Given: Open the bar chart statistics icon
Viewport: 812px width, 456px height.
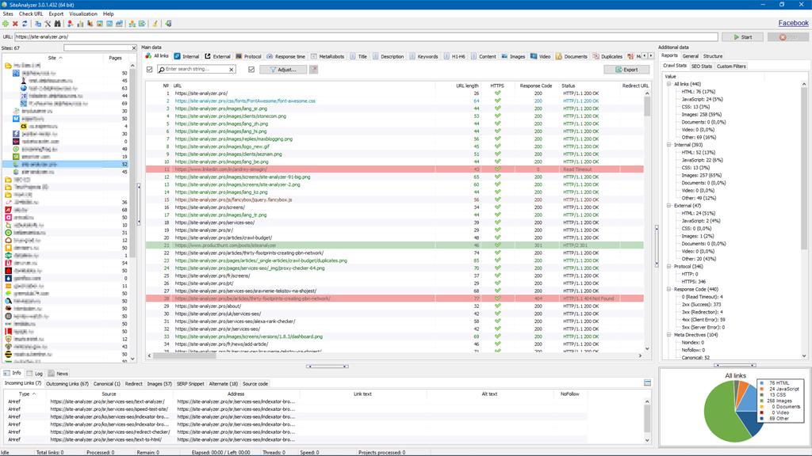Looking at the screenshot, I should (80, 23).
